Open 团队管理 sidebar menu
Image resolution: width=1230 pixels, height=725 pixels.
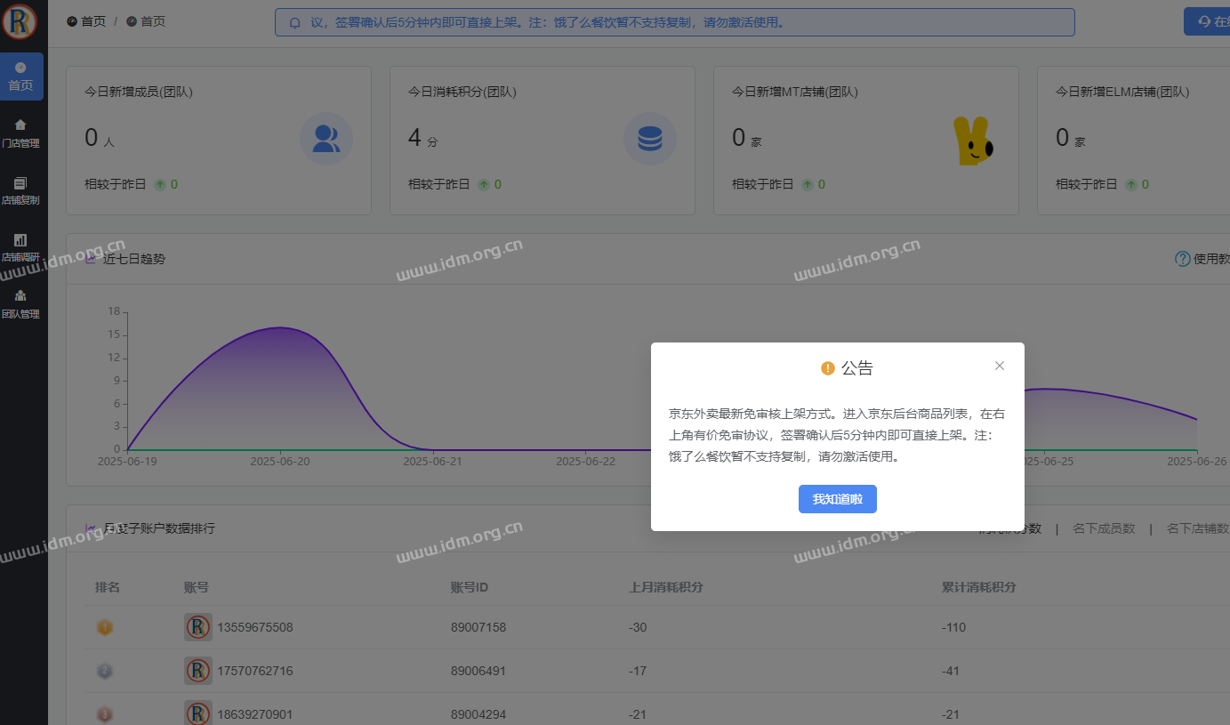coord(20,304)
